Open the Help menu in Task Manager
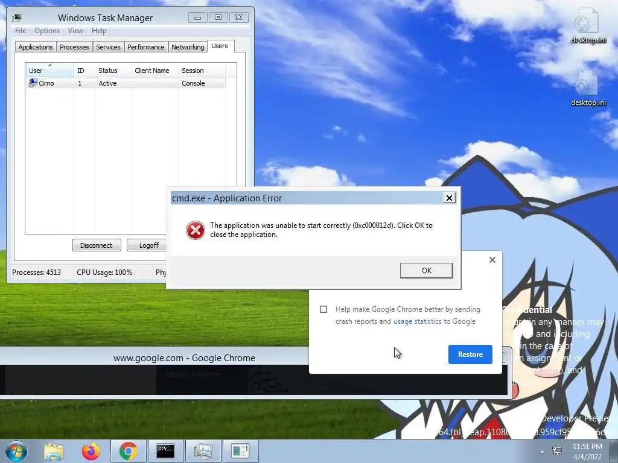The width and height of the screenshot is (618, 463). (99, 31)
